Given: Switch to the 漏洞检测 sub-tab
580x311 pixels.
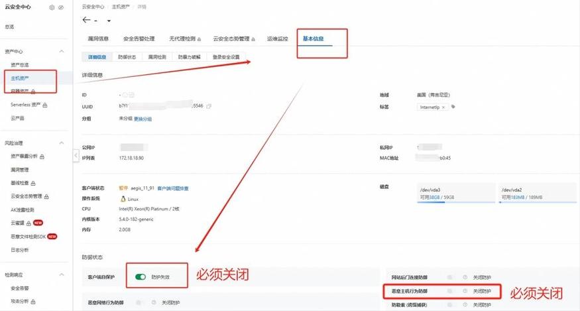Looking at the screenshot, I should (x=157, y=57).
